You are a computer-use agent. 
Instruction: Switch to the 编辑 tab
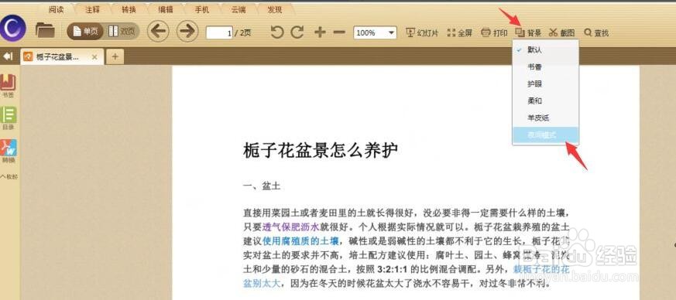[166, 9]
